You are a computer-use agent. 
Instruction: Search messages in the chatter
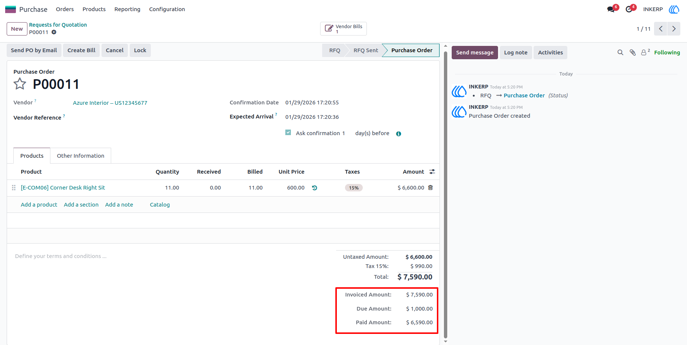pyautogui.click(x=620, y=53)
